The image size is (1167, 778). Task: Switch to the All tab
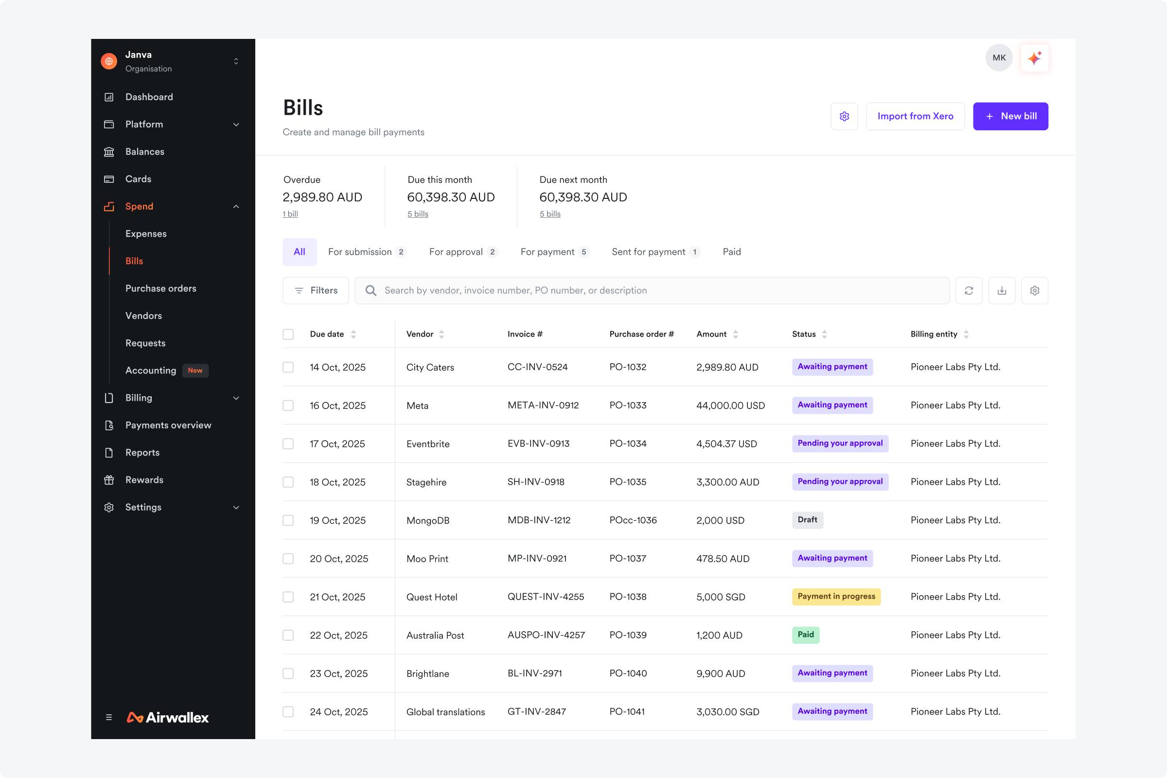[300, 251]
